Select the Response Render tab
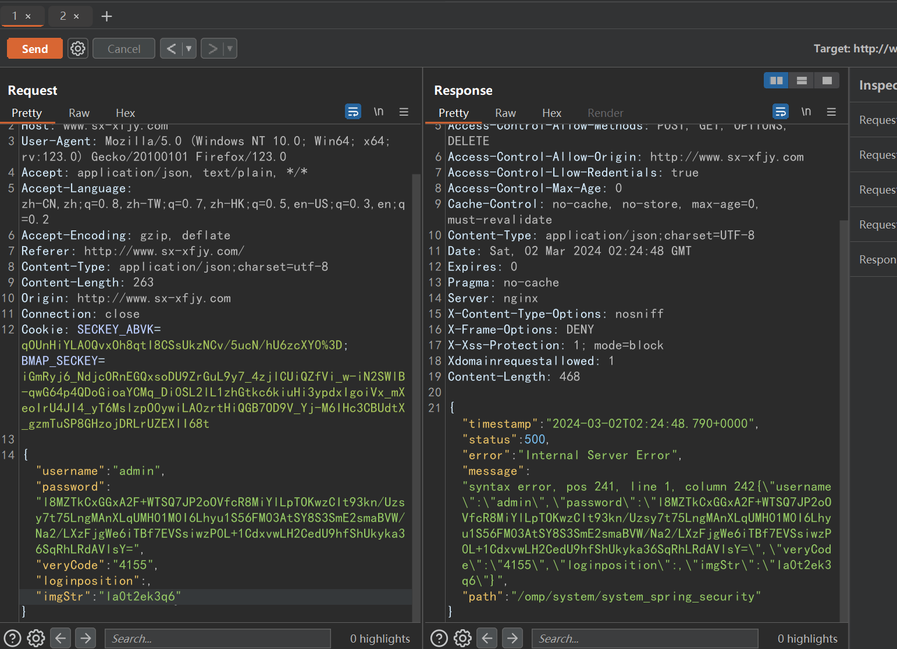 coord(605,113)
